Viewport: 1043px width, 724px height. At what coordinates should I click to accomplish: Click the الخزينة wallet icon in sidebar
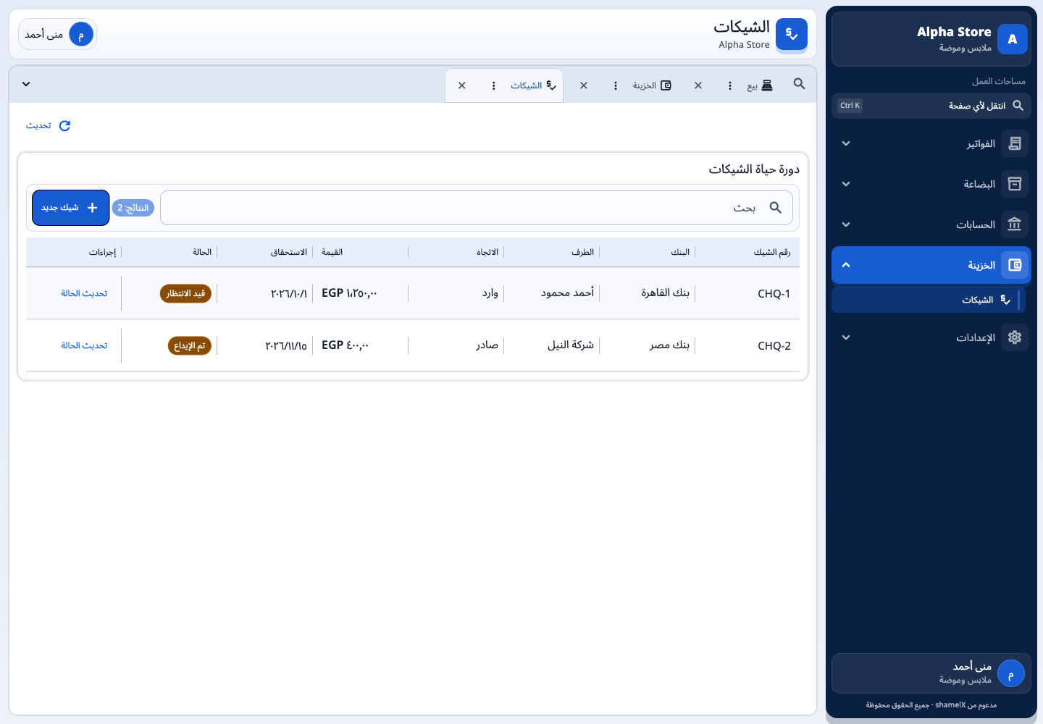click(1015, 265)
